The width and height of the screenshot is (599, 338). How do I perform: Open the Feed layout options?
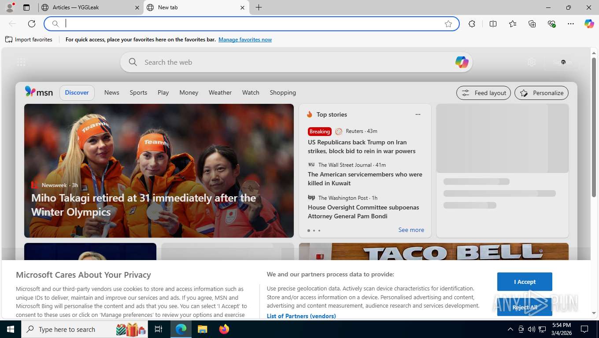point(484,93)
